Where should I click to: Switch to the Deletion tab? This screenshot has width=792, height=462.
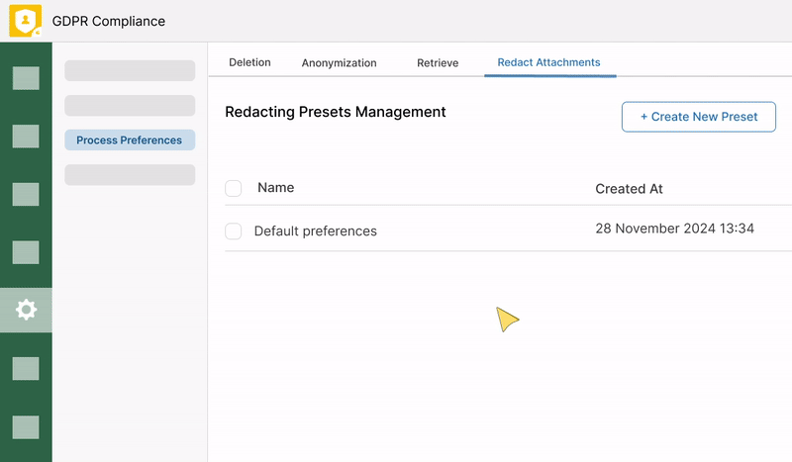coord(249,62)
